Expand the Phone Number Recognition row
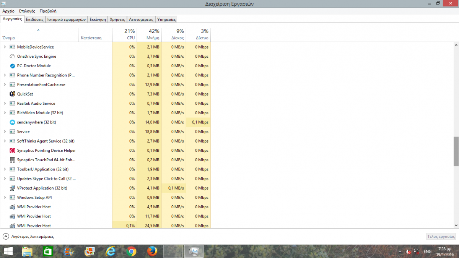The width and height of the screenshot is (459, 258). tap(5, 75)
